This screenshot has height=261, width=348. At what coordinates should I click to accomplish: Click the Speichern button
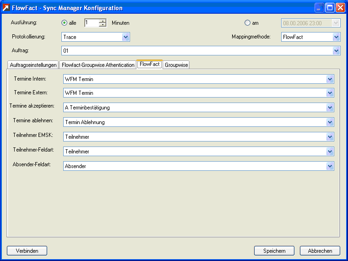coord(274,250)
